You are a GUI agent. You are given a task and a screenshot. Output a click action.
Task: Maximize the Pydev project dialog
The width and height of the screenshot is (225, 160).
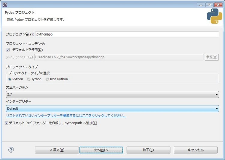click(x=209, y=5)
